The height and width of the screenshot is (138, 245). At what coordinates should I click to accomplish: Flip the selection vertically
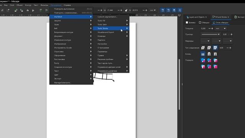point(33,10)
